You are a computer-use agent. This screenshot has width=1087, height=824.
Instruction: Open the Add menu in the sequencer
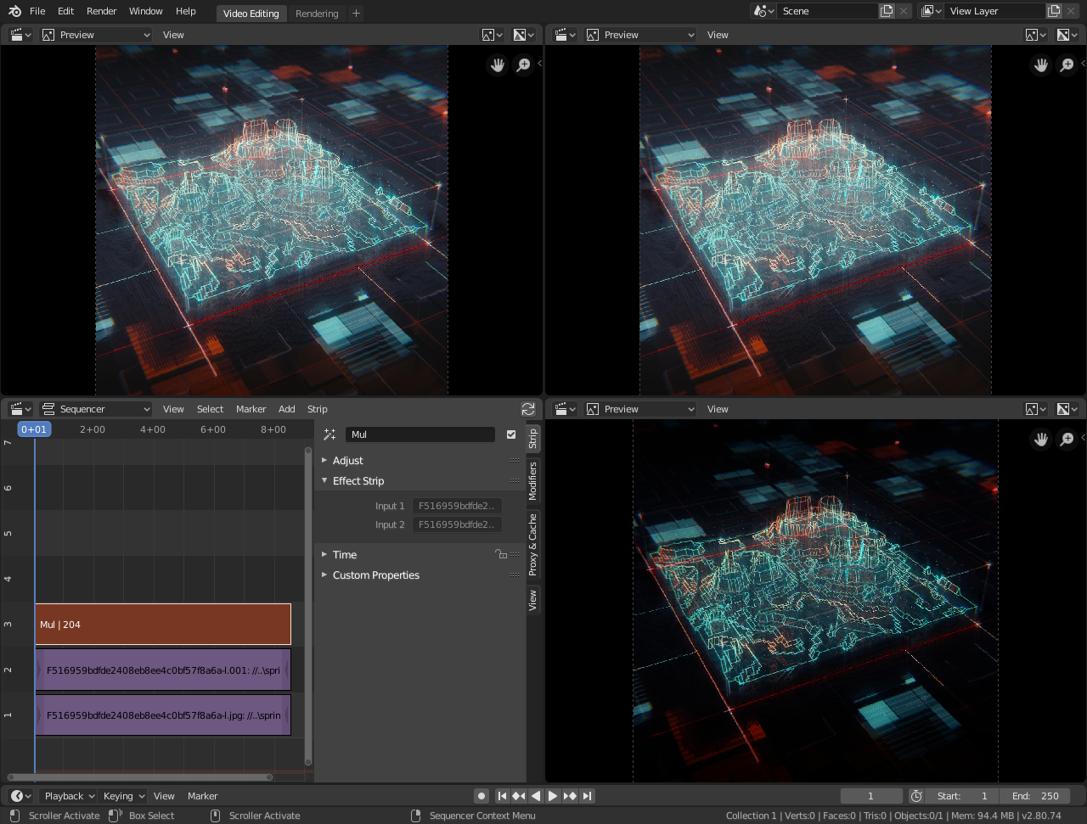point(286,408)
